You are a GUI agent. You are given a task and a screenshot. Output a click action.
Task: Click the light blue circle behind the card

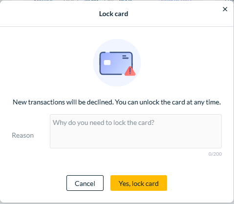[117, 62]
